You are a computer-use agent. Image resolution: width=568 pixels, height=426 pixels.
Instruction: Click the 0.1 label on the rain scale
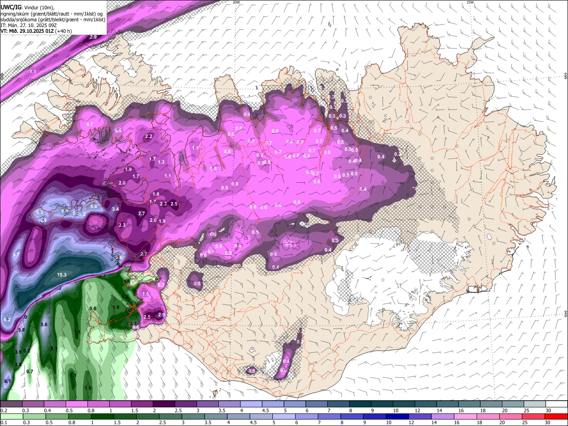coord(4,423)
